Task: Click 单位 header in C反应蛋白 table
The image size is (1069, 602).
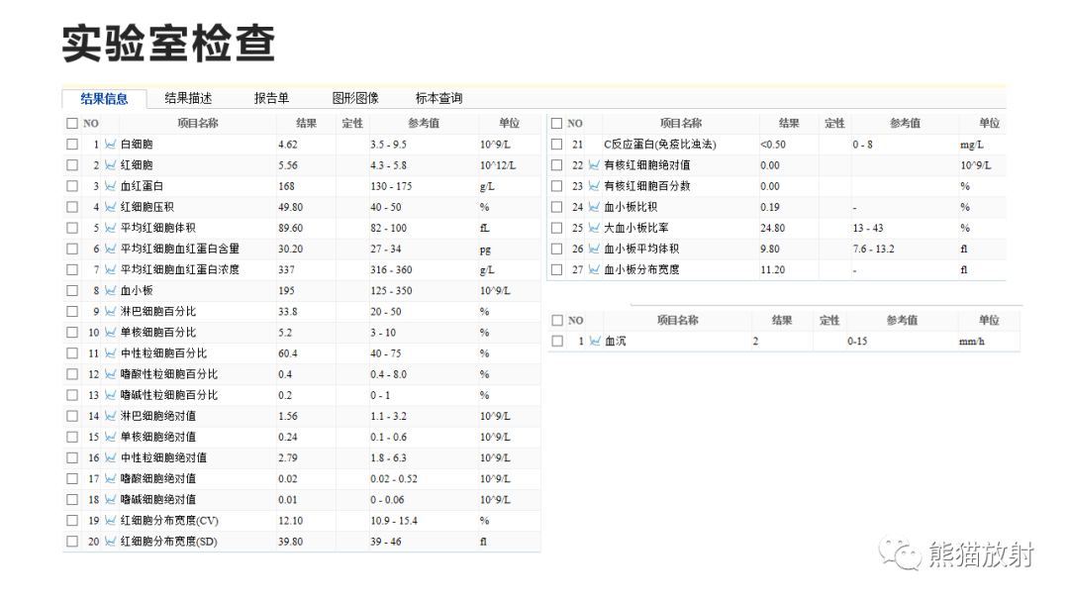Action: pos(989,124)
